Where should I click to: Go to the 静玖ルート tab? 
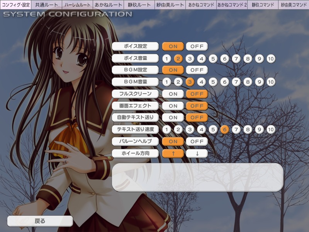[139, 5]
